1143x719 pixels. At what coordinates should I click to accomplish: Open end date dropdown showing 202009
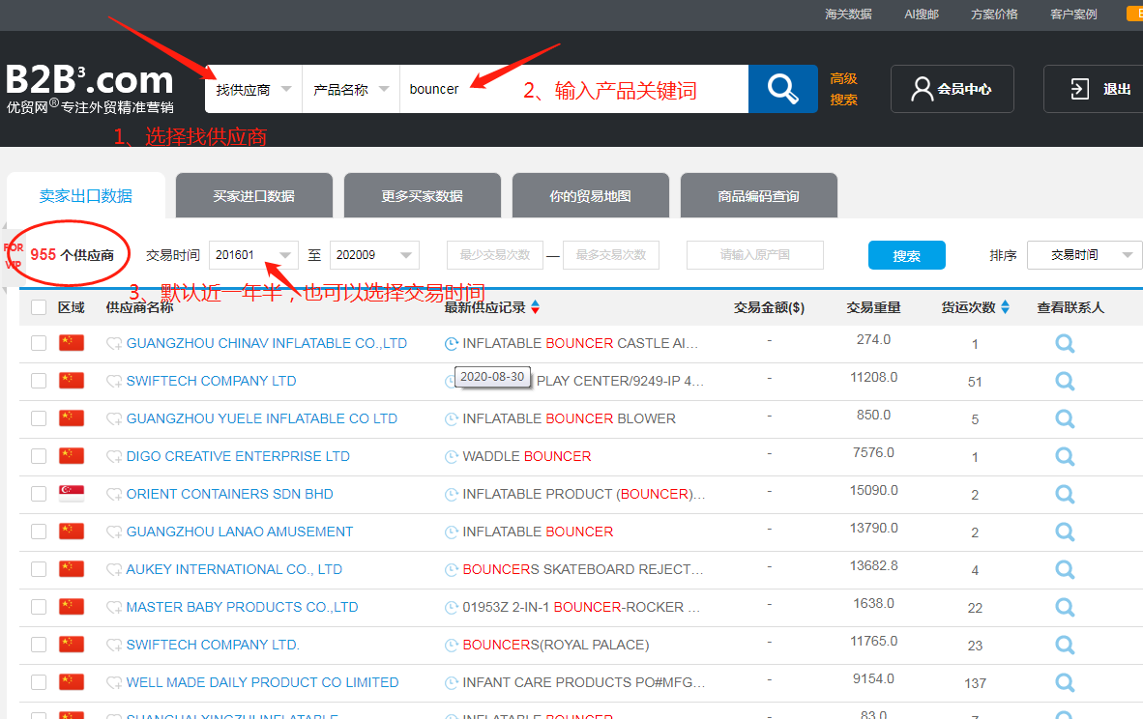374,255
